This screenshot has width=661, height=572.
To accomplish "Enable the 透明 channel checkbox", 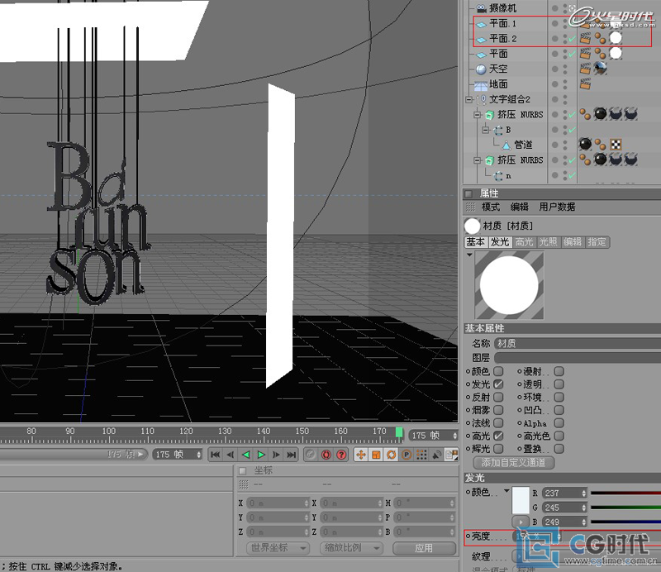I will click(x=559, y=384).
